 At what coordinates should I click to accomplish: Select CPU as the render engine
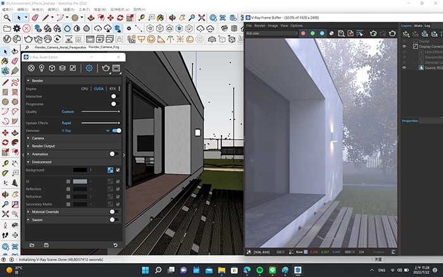[84, 89]
